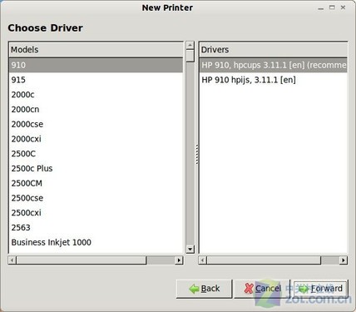
Task: Click Models horizontal scroll right arrow
Action: (179, 260)
